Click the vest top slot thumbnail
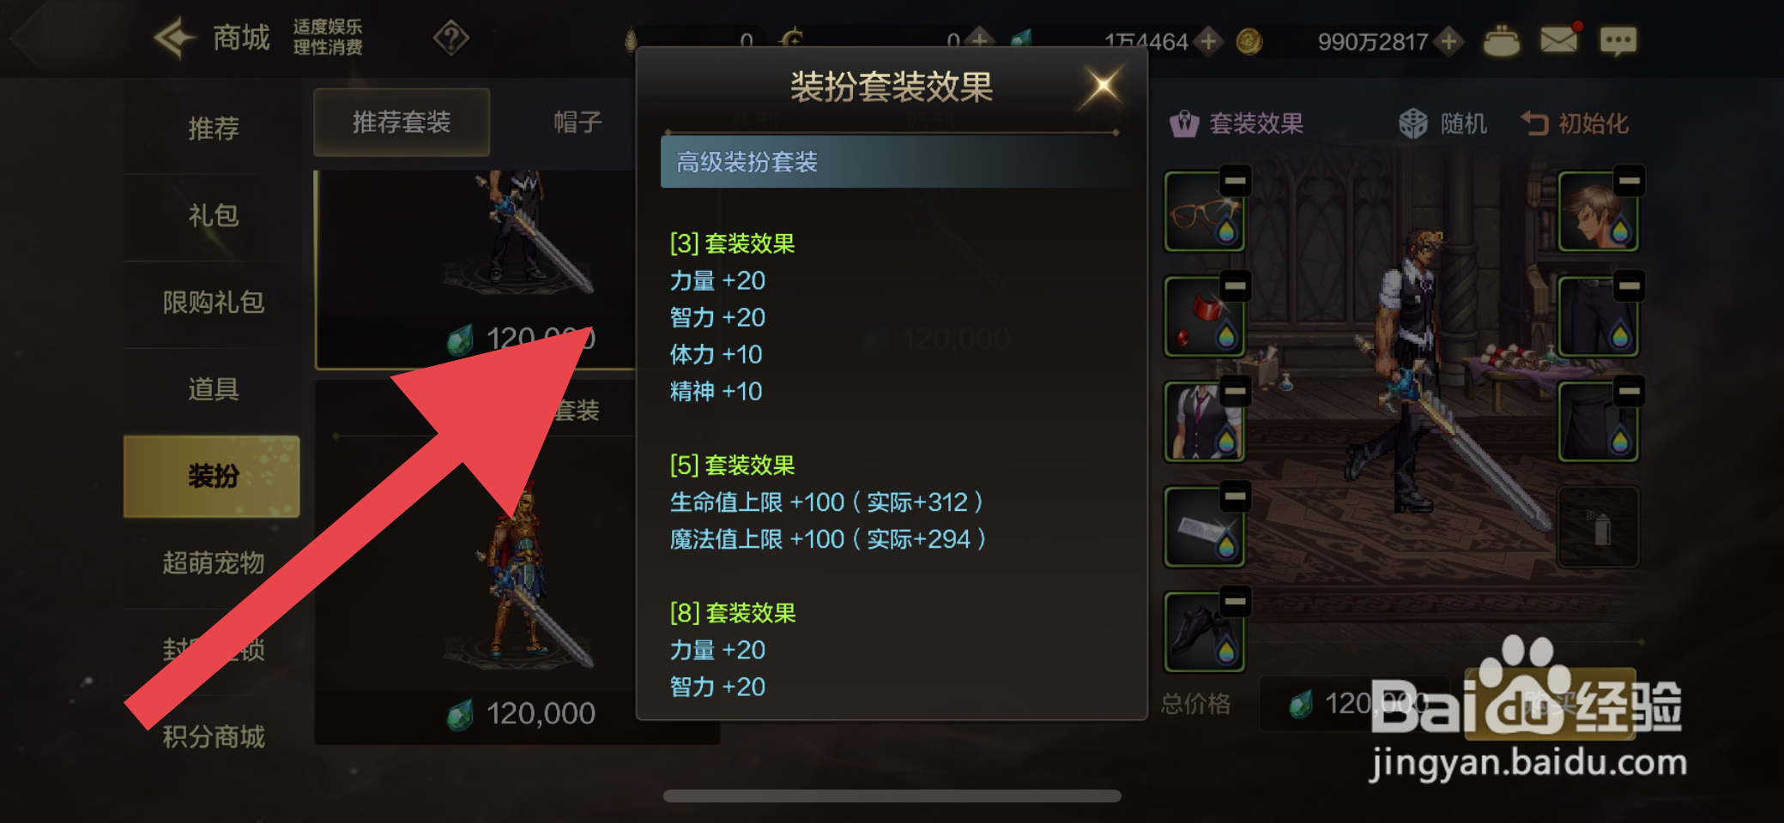Image resolution: width=1784 pixels, height=823 pixels. click(1205, 421)
